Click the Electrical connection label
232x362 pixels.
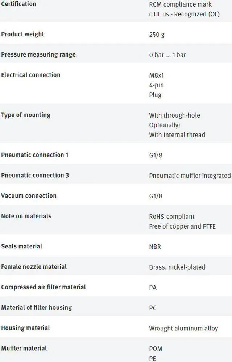click(31, 75)
